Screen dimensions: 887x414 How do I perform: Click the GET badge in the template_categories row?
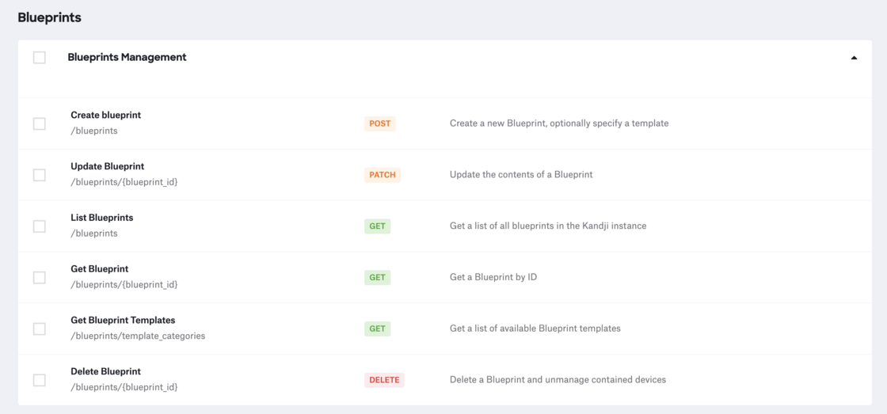[x=378, y=329]
